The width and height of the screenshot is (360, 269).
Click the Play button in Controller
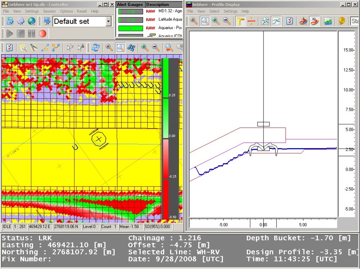pyautogui.click(x=10, y=34)
